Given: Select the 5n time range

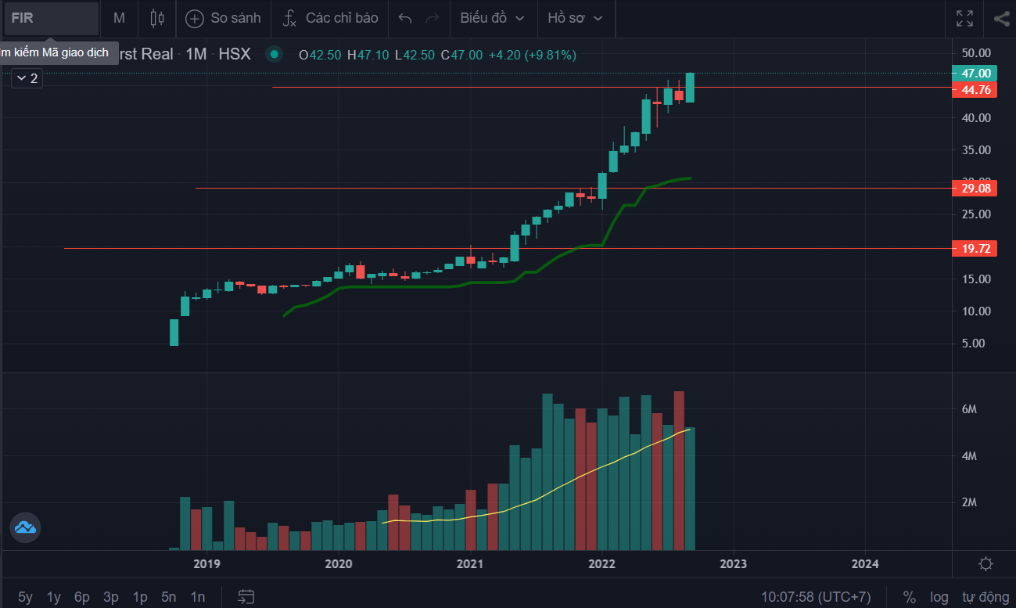Looking at the screenshot, I should [168, 597].
